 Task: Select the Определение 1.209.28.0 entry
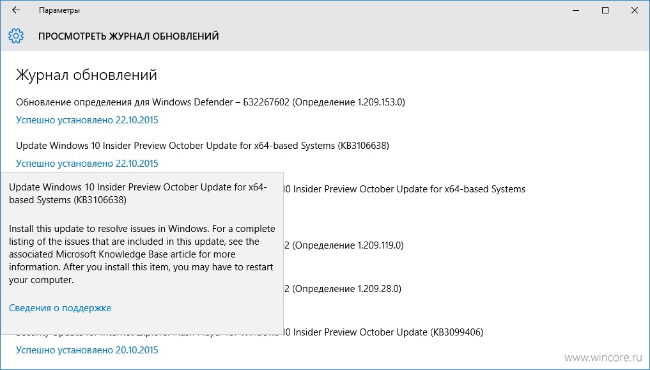tap(343, 289)
